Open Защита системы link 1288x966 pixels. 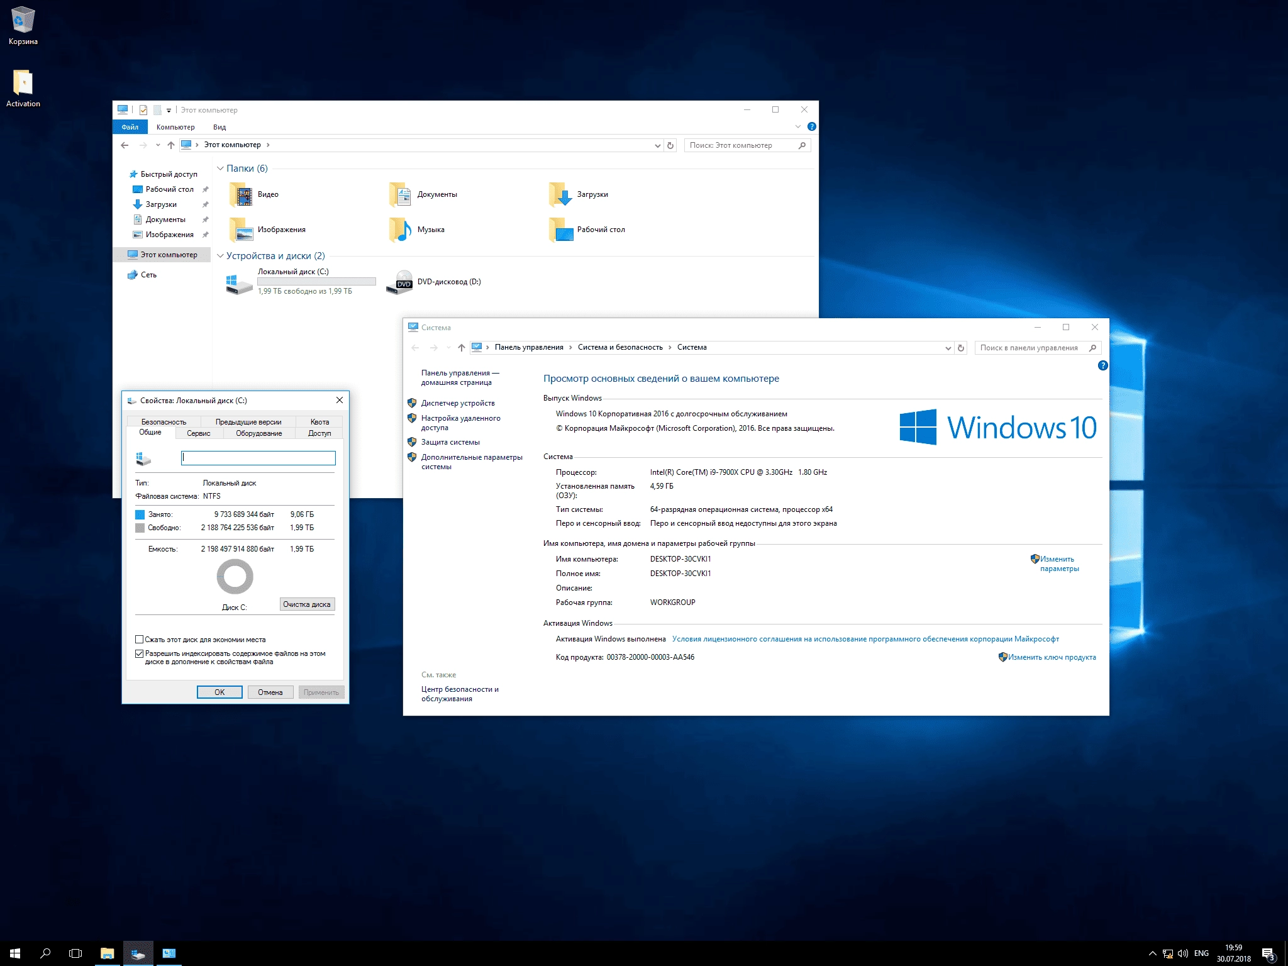click(x=450, y=442)
